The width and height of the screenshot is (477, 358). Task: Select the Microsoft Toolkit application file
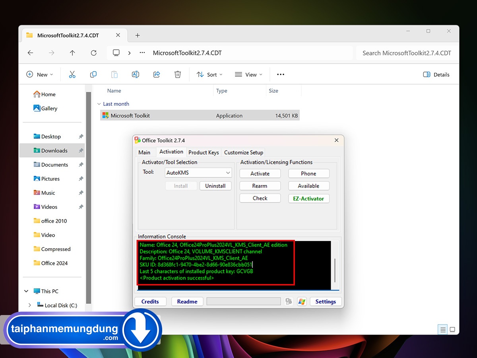point(200,116)
